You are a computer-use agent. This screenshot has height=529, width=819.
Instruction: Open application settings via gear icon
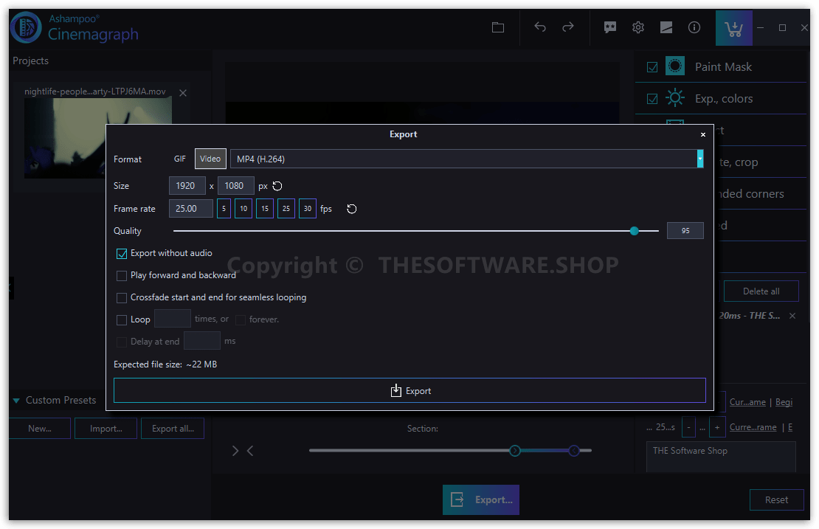(637, 27)
